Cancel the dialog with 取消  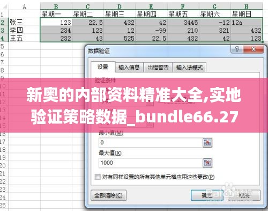(x=244, y=195)
